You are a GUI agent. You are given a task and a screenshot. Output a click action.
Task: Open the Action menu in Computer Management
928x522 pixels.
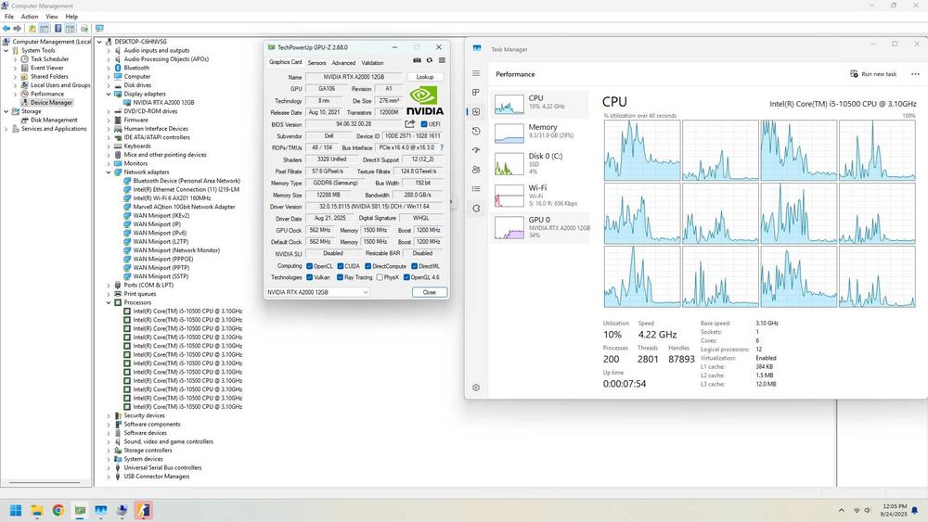(30, 17)
